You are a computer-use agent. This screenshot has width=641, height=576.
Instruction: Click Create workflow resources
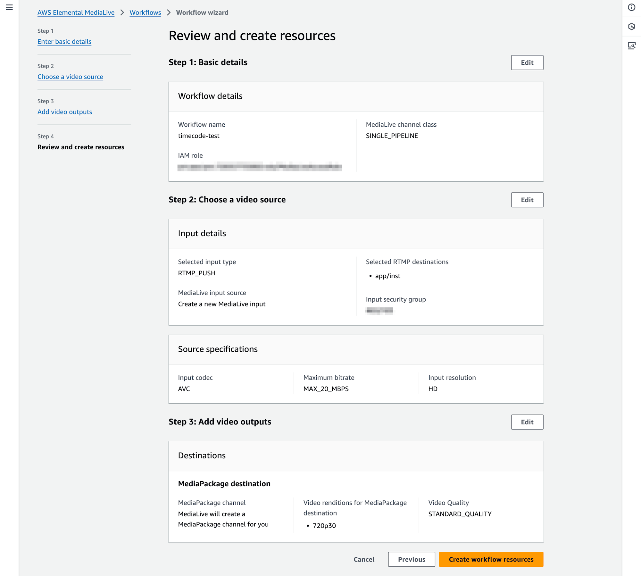[491, 559]
